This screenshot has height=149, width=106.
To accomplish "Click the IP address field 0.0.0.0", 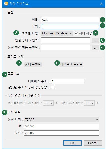I will tap(62, 126).
